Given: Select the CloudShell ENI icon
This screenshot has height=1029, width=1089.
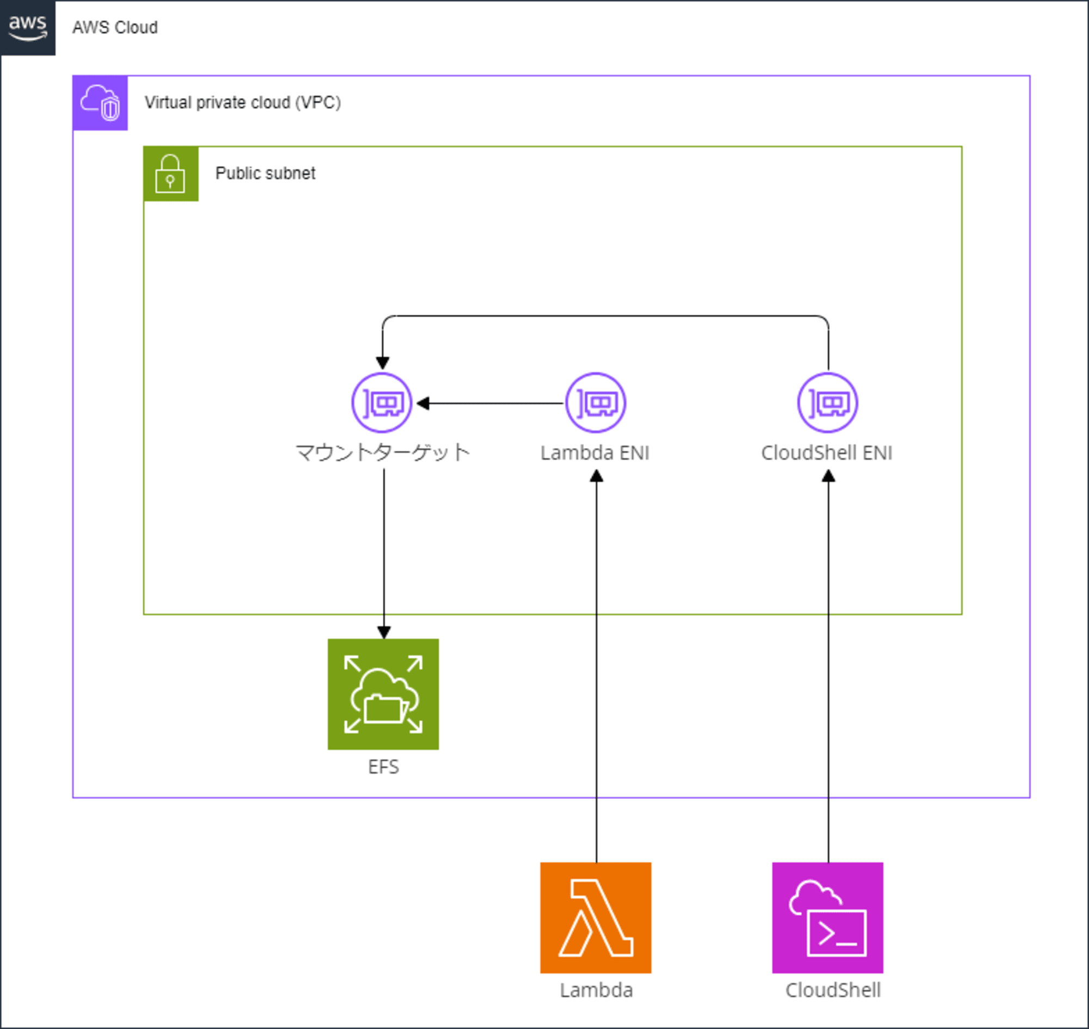Looking at the screenshot, I should click(828, 403).
